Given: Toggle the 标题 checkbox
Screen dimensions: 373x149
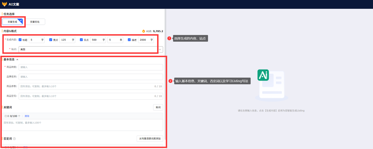Looking at the screenshot, I should 20,40.
